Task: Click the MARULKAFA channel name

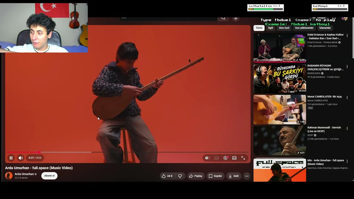Action: pos(314,74)
